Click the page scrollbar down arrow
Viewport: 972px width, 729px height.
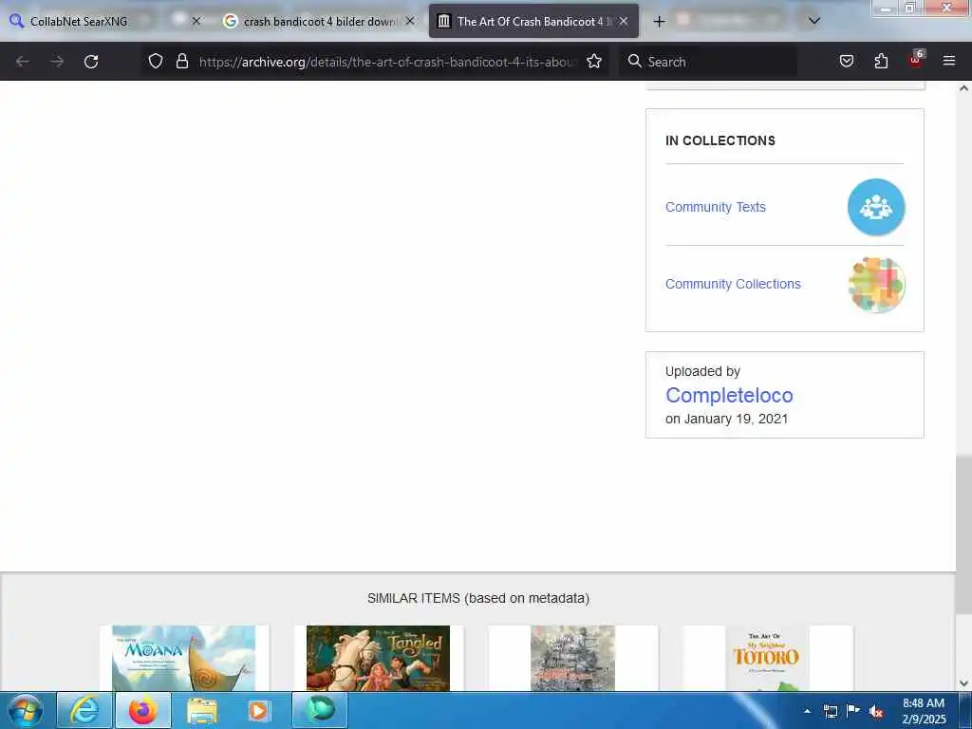964,683
